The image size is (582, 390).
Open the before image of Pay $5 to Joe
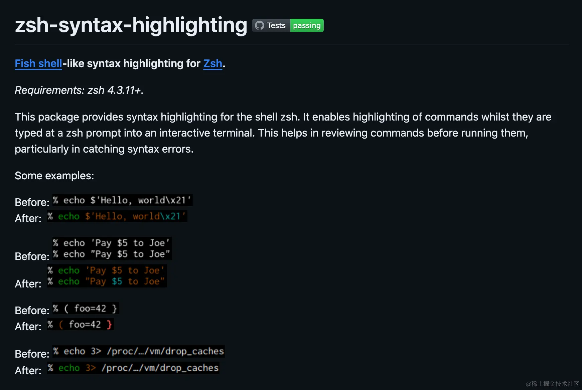[112, 248]
